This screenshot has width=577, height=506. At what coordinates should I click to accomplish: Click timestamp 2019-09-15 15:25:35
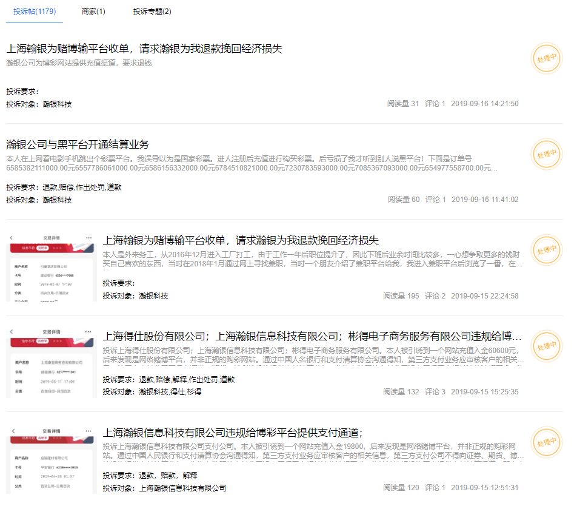[485, 392]
